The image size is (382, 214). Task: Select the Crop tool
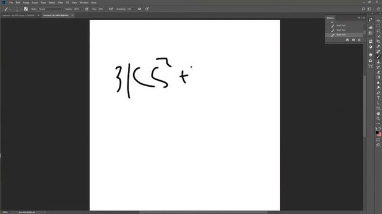click(x=378, y=41)
